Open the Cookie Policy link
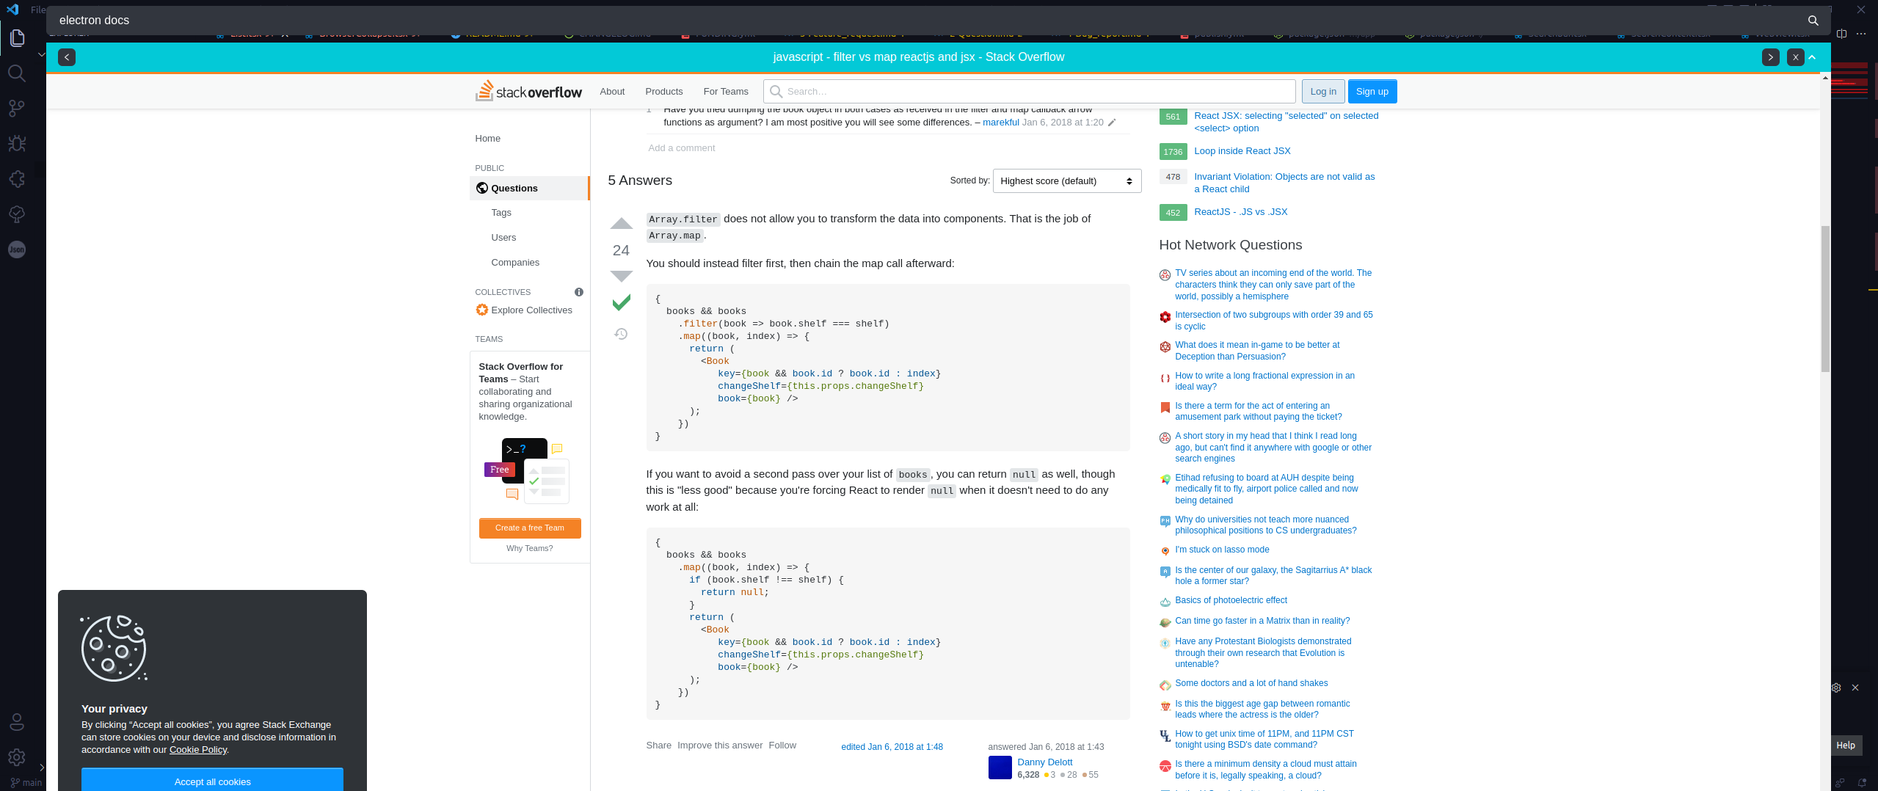This screenshot has width=1878, height=791. click(198, 750)
